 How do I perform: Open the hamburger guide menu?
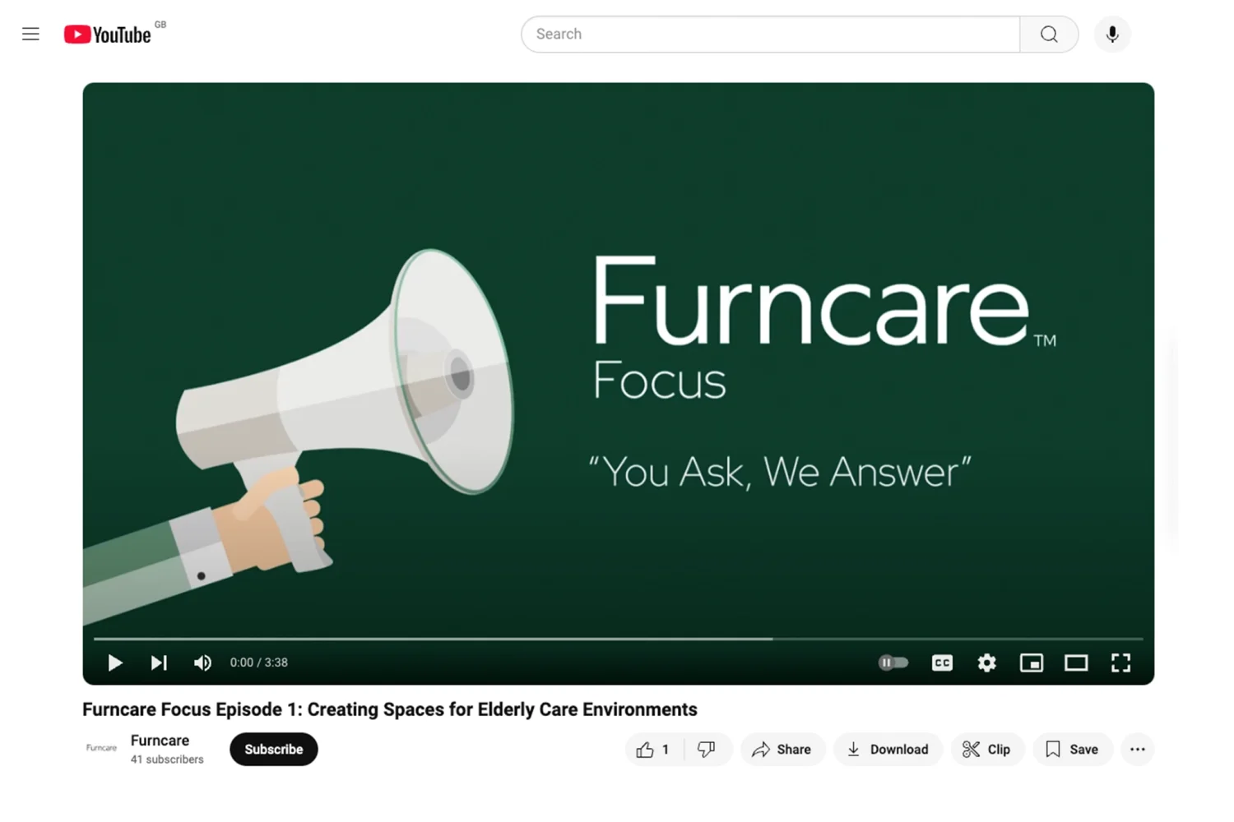[x=30, y=34]
